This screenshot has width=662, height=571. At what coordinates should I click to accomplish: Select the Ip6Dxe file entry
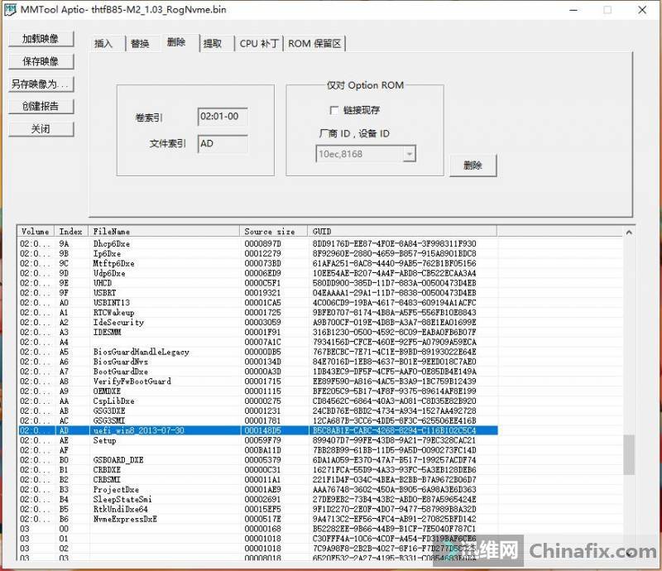click(x=257, y=253)
